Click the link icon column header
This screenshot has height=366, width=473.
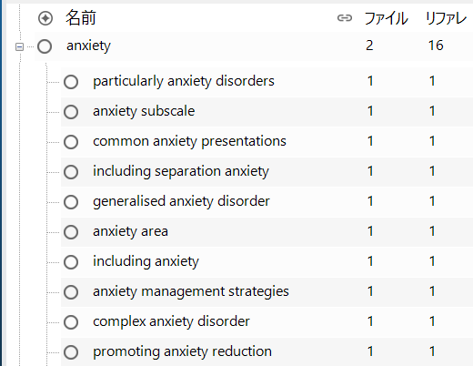[345, 18]
